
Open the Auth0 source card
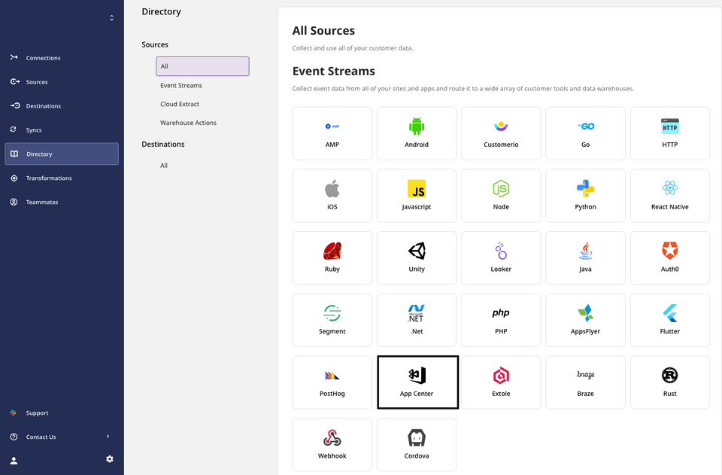[669, 258]
